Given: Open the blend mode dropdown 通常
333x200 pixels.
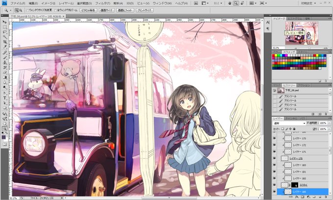Looking at the screenshot, I should (x=289, y=123).
